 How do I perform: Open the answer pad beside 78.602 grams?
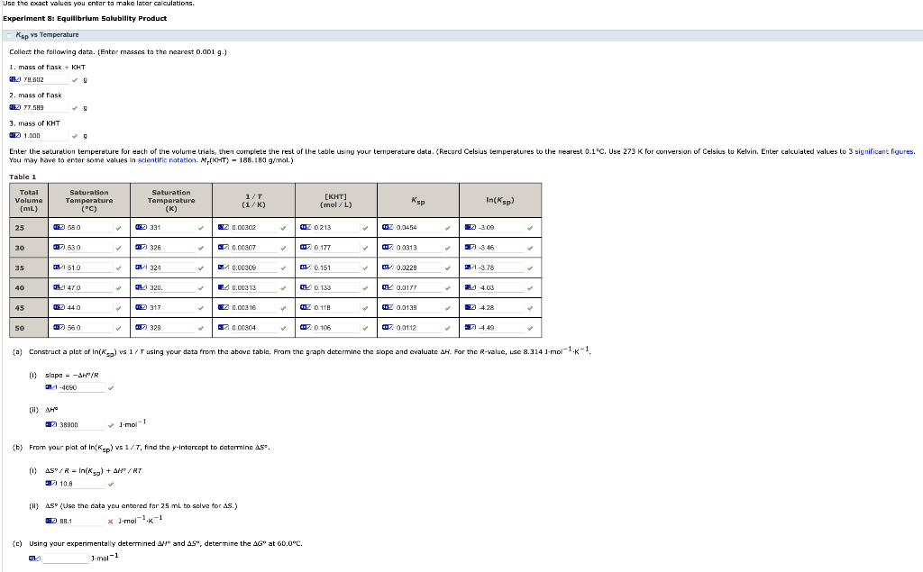click(15, 79)
